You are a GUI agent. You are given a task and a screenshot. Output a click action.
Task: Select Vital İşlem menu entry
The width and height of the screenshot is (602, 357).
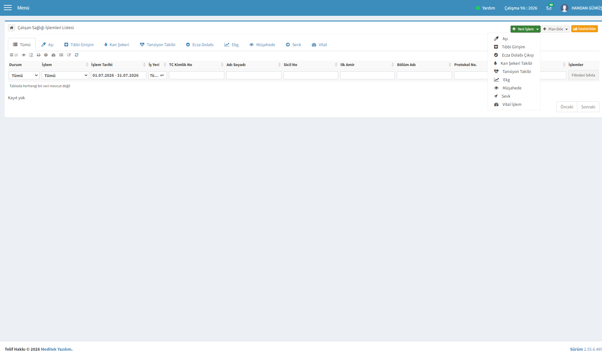514,104
